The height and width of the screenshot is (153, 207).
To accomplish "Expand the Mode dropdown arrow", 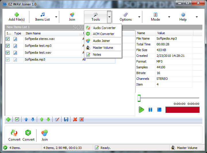I will click(169, 17).
